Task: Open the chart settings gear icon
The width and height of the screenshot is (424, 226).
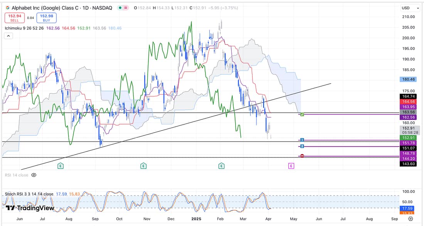Action: click(411, 219)
